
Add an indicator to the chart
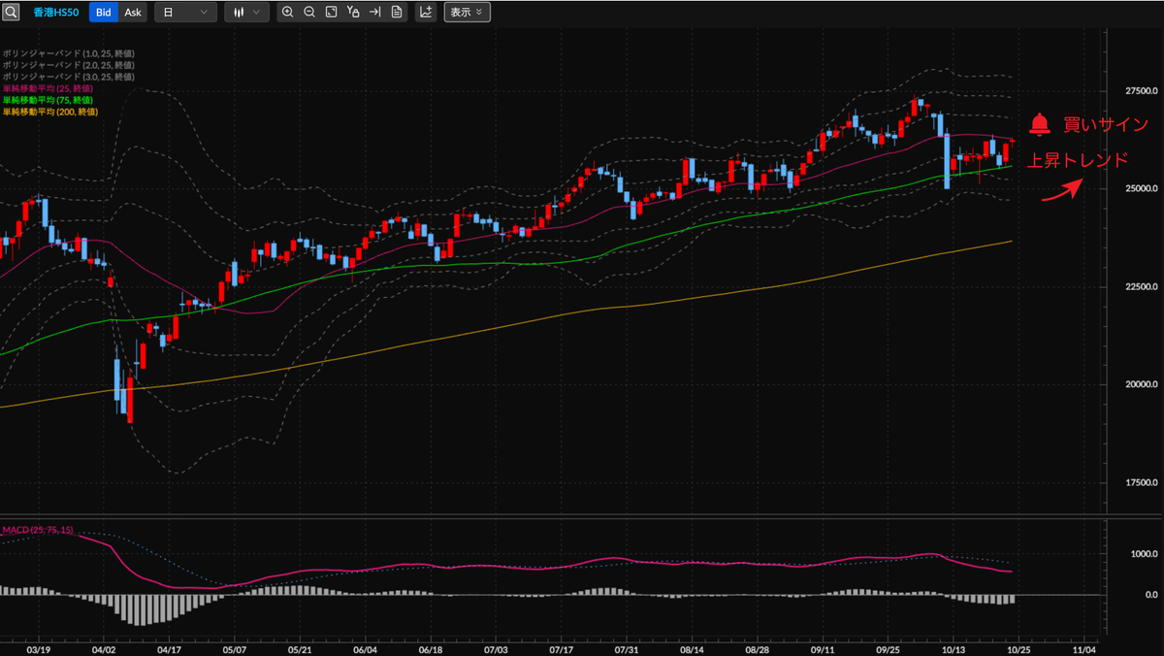426,13
